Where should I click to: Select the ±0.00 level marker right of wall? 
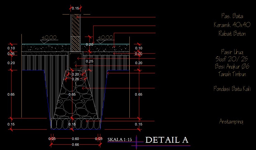105,38
